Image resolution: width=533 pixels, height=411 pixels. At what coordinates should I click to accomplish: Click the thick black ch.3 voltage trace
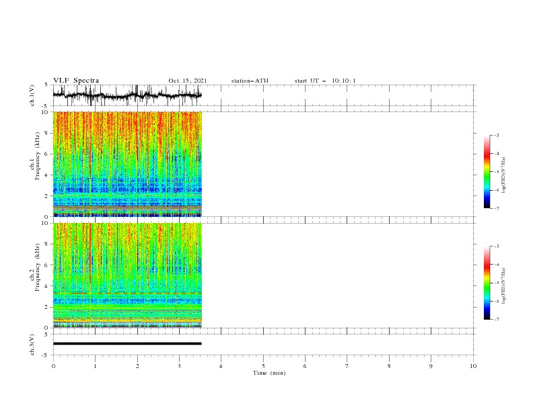[127, 344]
